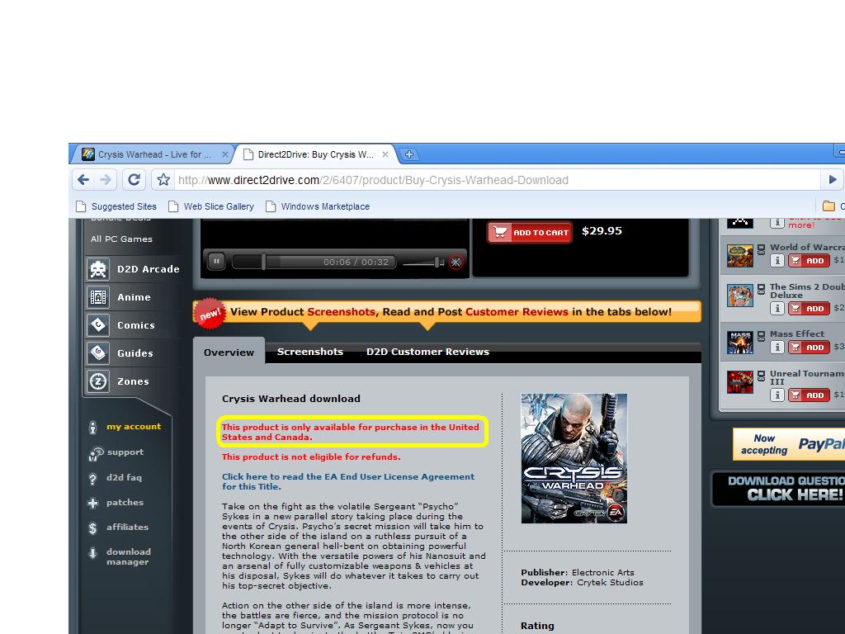The width and height of the screenshot is (845, 634).
Task: Show info for The Sims 2
Action: pyautogui.click(x=777, y=309)
